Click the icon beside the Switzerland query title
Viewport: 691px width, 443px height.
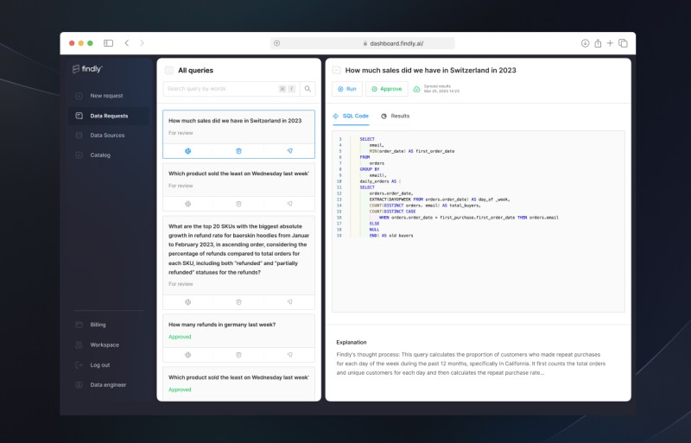pos(336,70)
